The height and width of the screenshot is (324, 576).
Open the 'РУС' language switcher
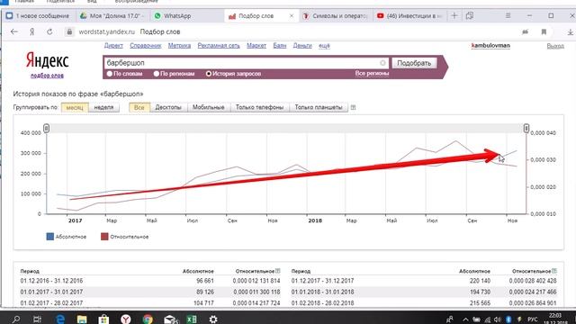click(x=532, y=319)
